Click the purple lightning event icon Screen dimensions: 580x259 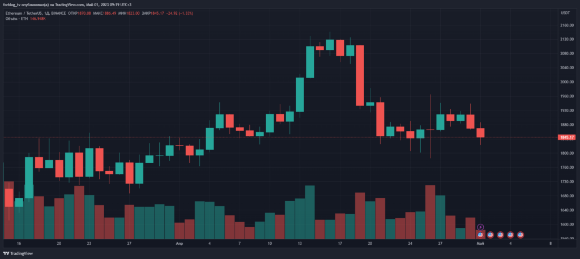[x=480, y=227]
